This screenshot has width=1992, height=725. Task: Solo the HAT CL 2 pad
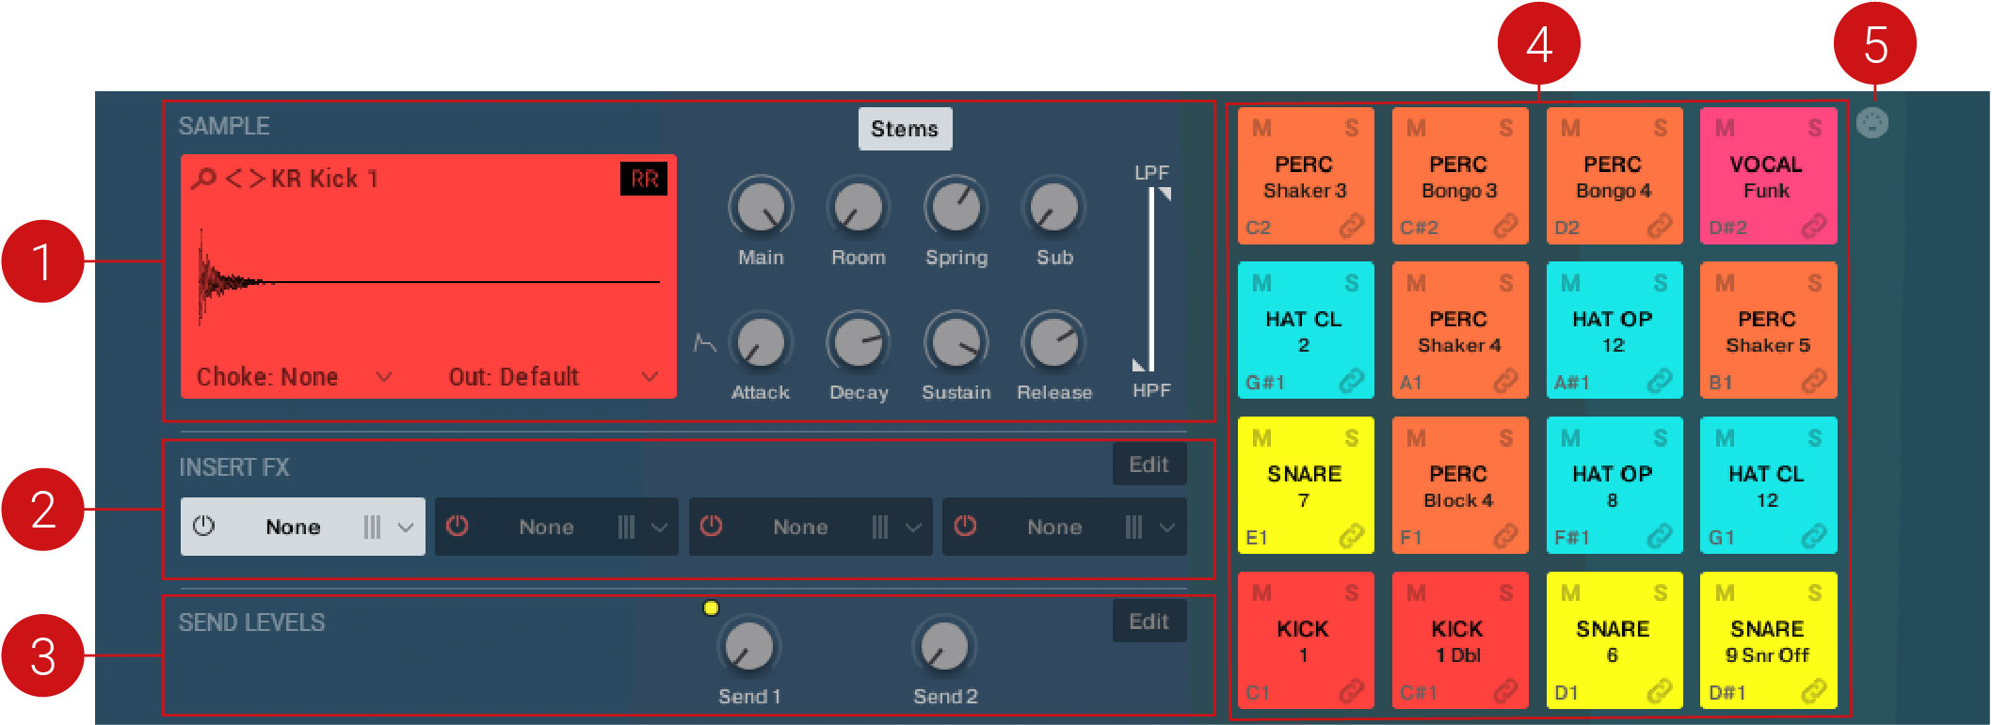pyautogui.click(x=1351, y=283)
